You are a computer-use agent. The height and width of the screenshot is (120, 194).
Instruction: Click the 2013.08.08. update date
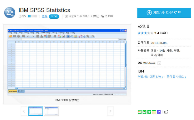(159, 43)
